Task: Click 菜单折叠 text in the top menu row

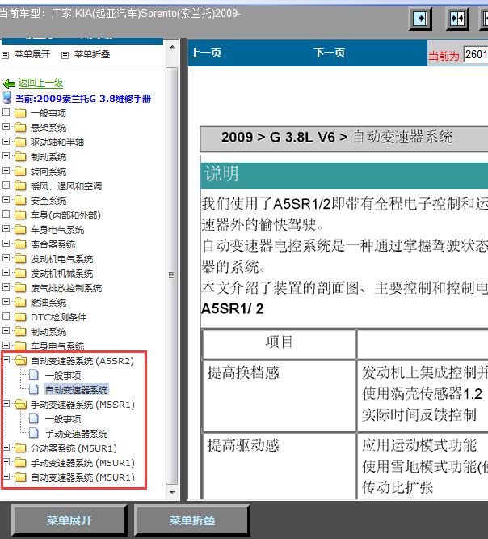Action: [92, 54]
